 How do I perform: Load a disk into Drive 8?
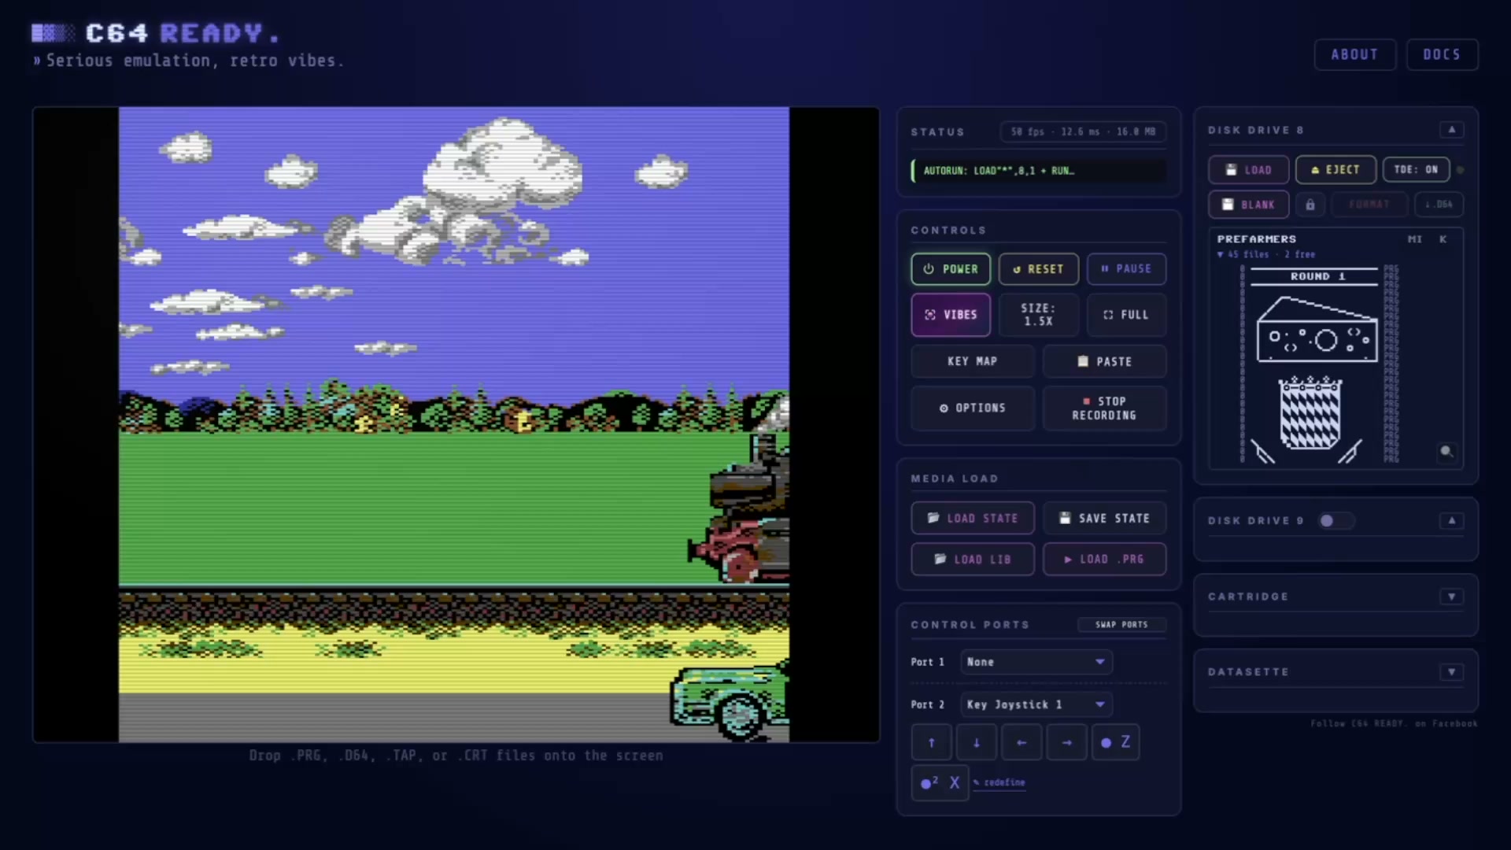[x=1249, y=170]
